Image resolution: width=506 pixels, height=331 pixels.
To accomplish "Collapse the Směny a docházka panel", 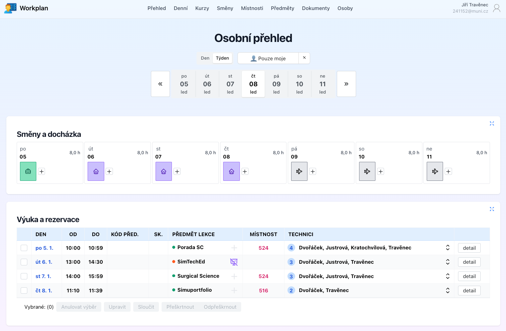I will (x=492, y=124).
